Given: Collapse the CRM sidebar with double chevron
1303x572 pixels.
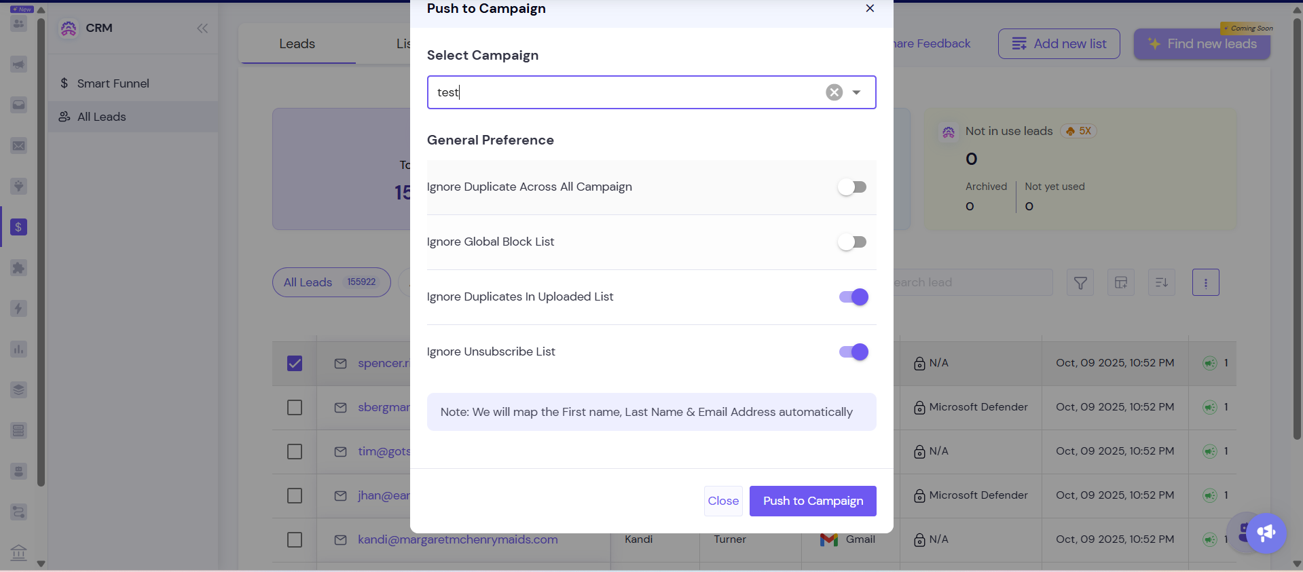Looking at the screenshot, I should click(202, 28).
